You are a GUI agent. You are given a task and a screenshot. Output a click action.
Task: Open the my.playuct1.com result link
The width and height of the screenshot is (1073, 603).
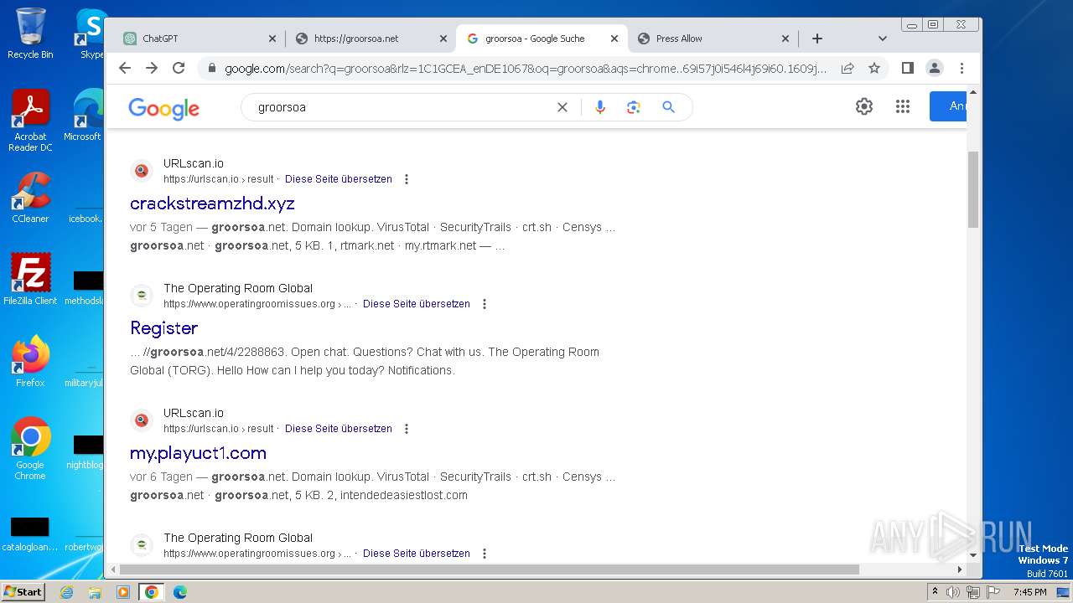coord(198,453)
